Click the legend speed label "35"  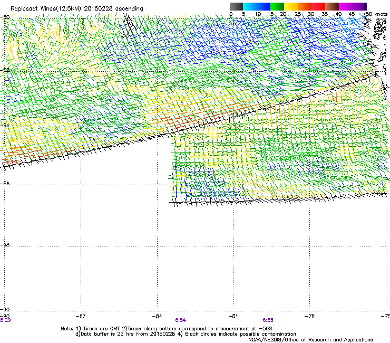325,14
